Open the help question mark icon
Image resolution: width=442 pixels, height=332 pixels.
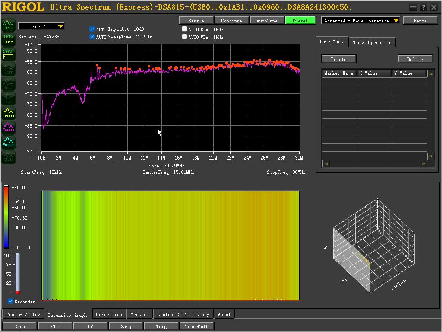tap(423, 7)
